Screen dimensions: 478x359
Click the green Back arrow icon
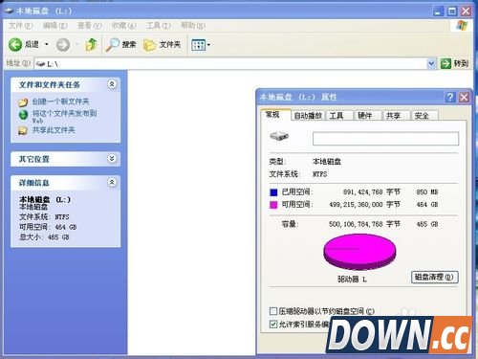(x=15, y=45)
